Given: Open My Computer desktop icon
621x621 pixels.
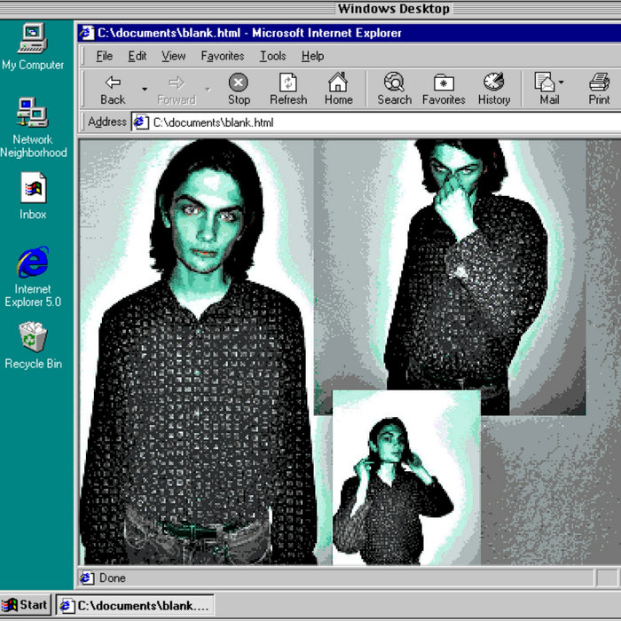Looking at the screenshot, I should pyautogui.click(x=33, y=39).
